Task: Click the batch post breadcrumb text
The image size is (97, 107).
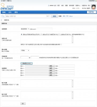Action: pyautogui.click(x=7, y=20)
